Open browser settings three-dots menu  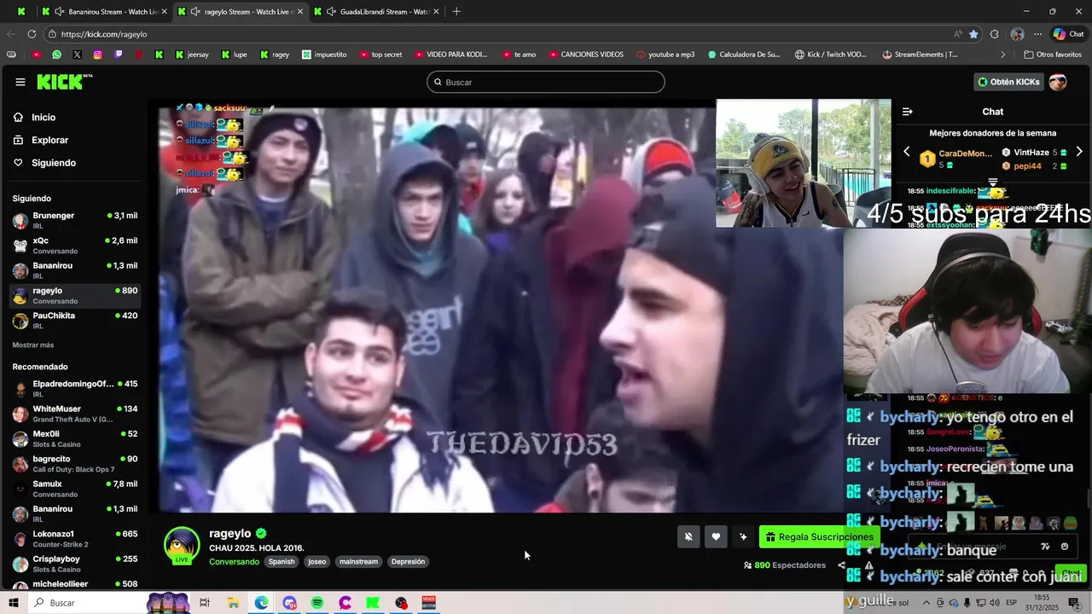pos(1037,34)
